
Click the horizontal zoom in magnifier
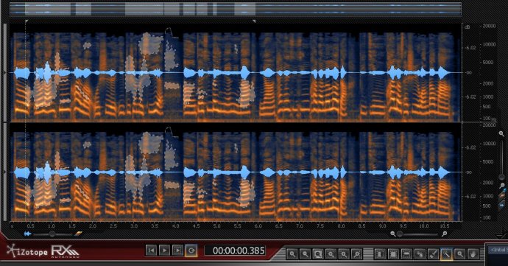(x=445, y=234)
